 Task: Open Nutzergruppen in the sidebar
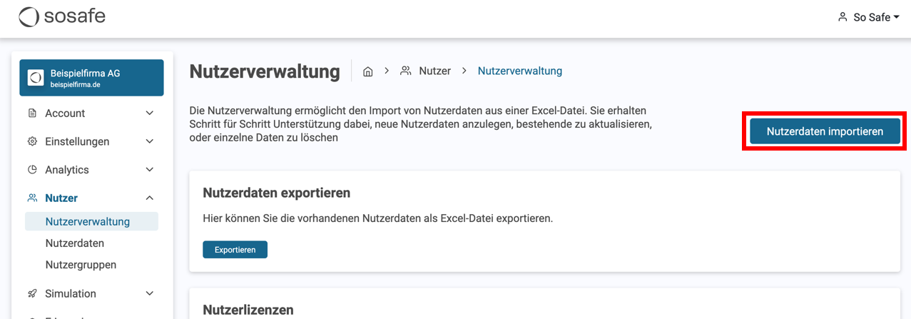(x=81, y=265)
